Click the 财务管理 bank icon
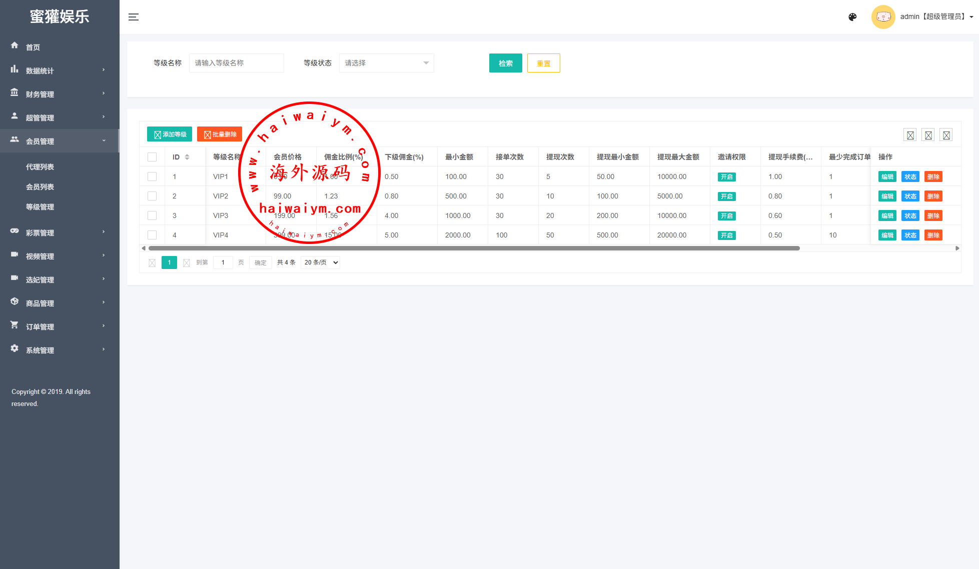Viewport: 979px width, 569px height. point(15,92)
